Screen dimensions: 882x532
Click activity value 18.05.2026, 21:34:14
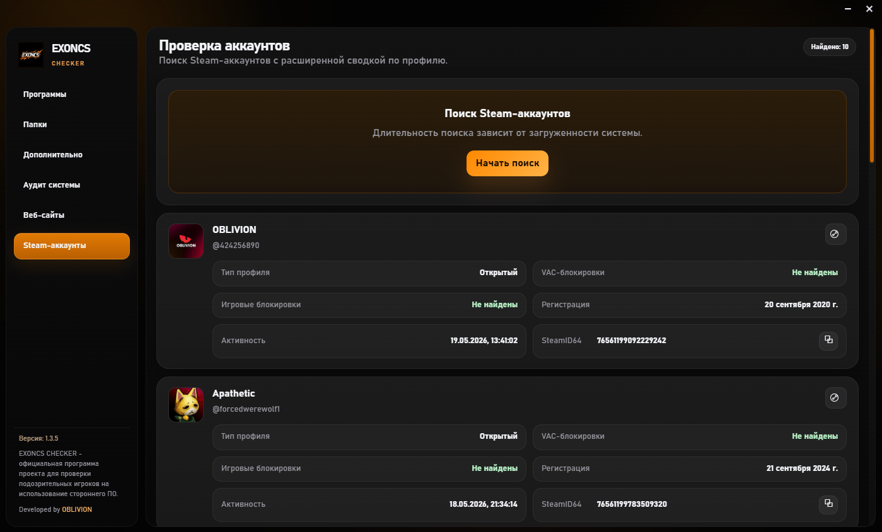484,504
